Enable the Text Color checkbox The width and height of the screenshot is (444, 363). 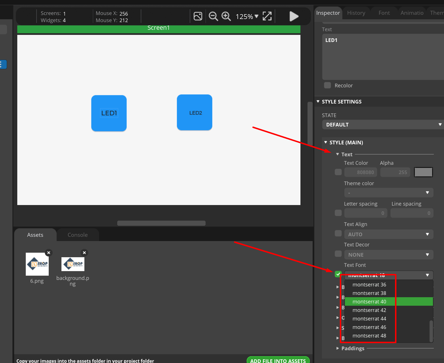click(338, 172)
